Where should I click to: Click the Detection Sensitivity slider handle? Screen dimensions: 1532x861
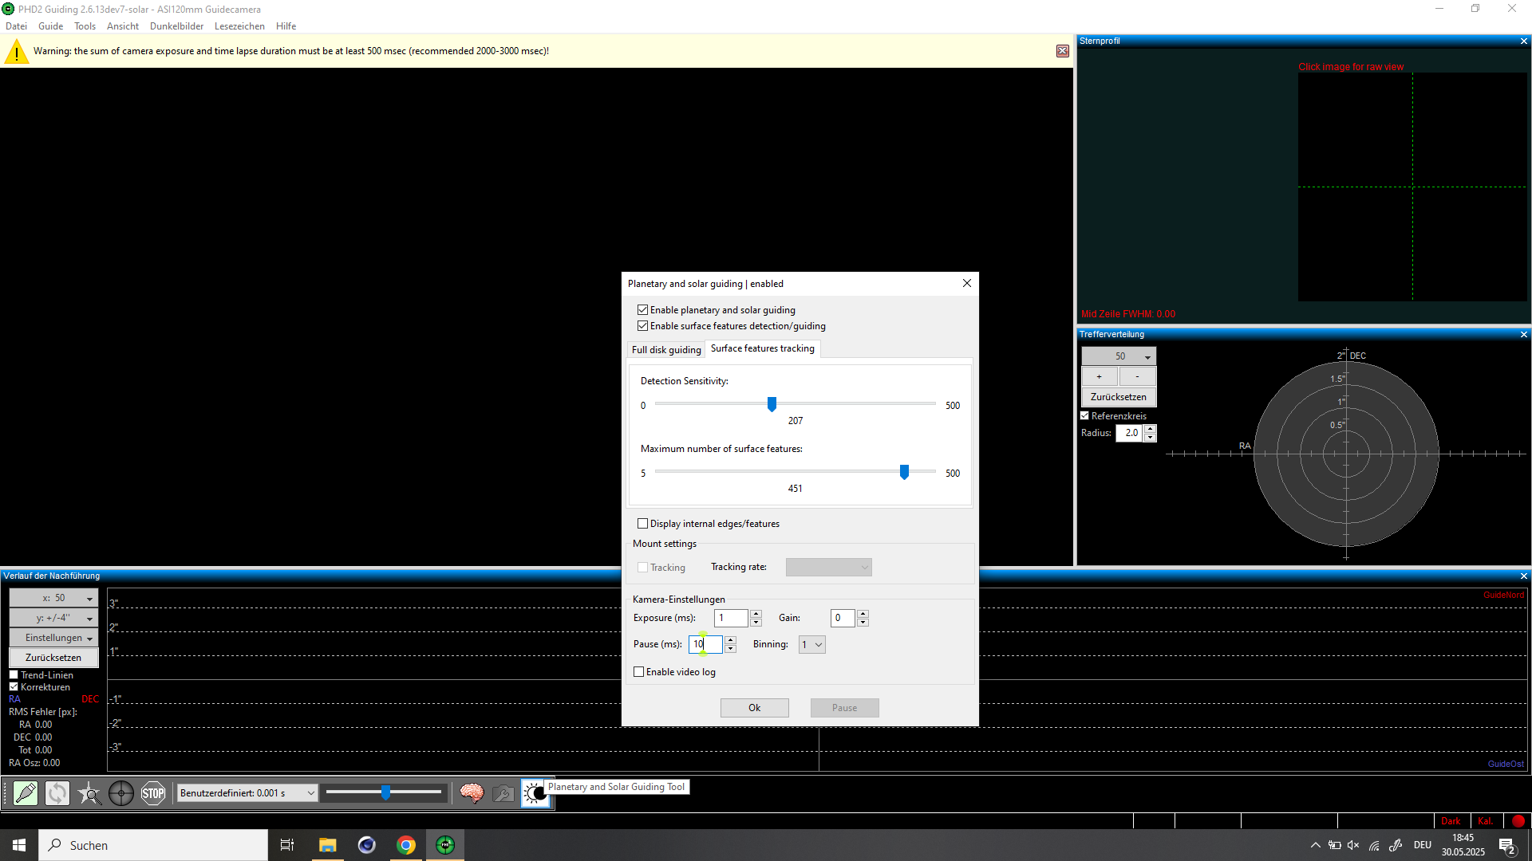pos(772,404)
